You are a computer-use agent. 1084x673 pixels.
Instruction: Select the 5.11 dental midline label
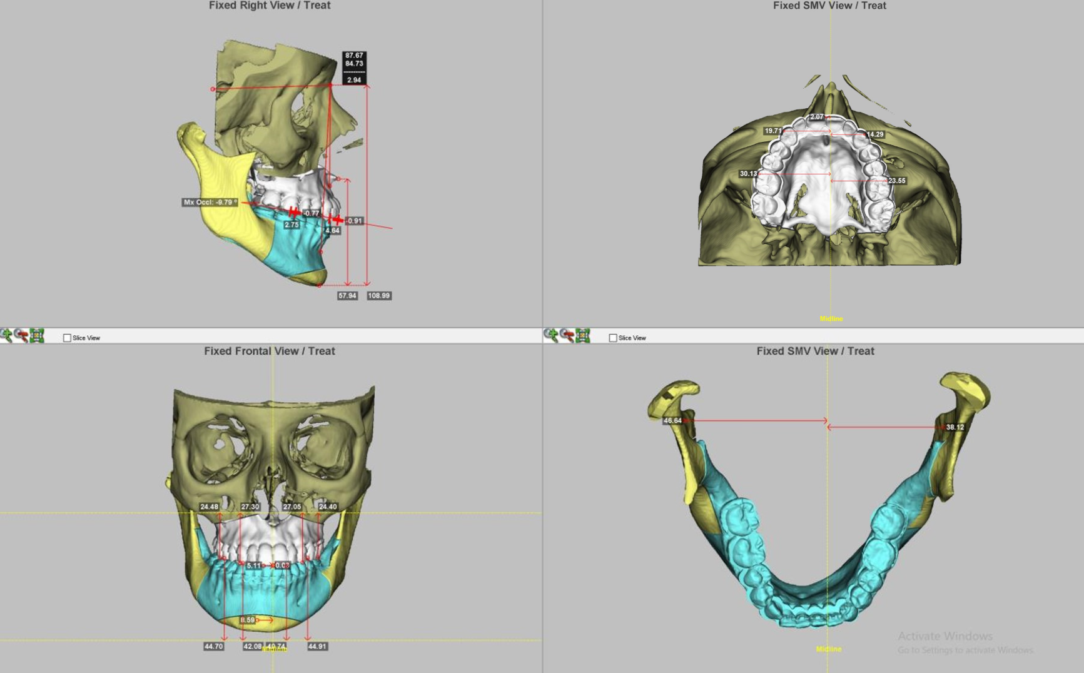click(253, 565)
